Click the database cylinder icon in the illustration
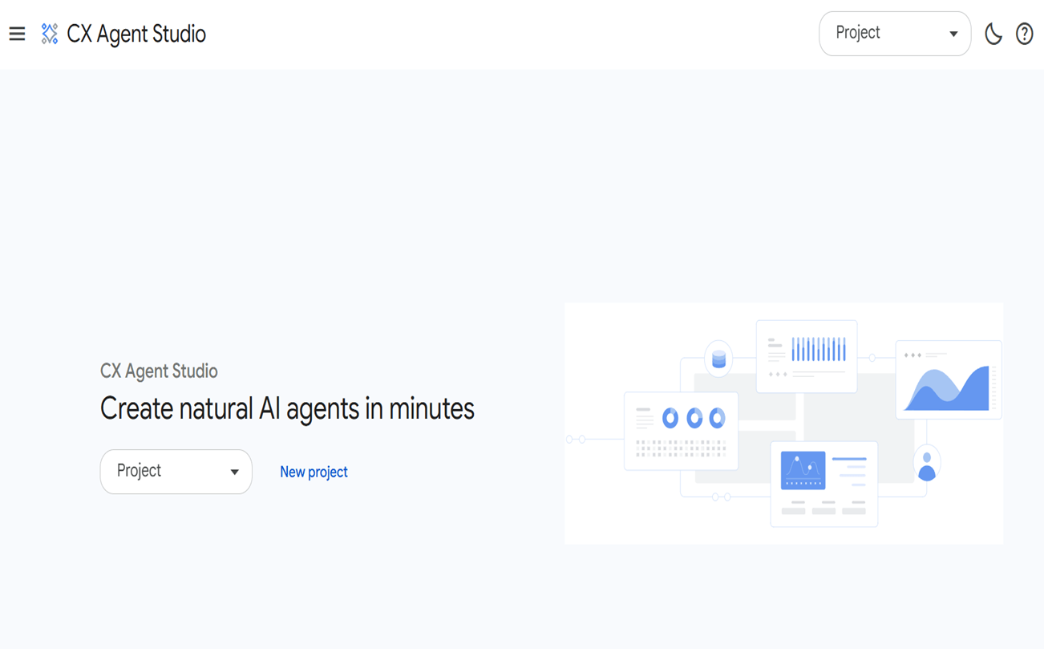Screen dimensions: 1044x649 [x=718, y=359]
